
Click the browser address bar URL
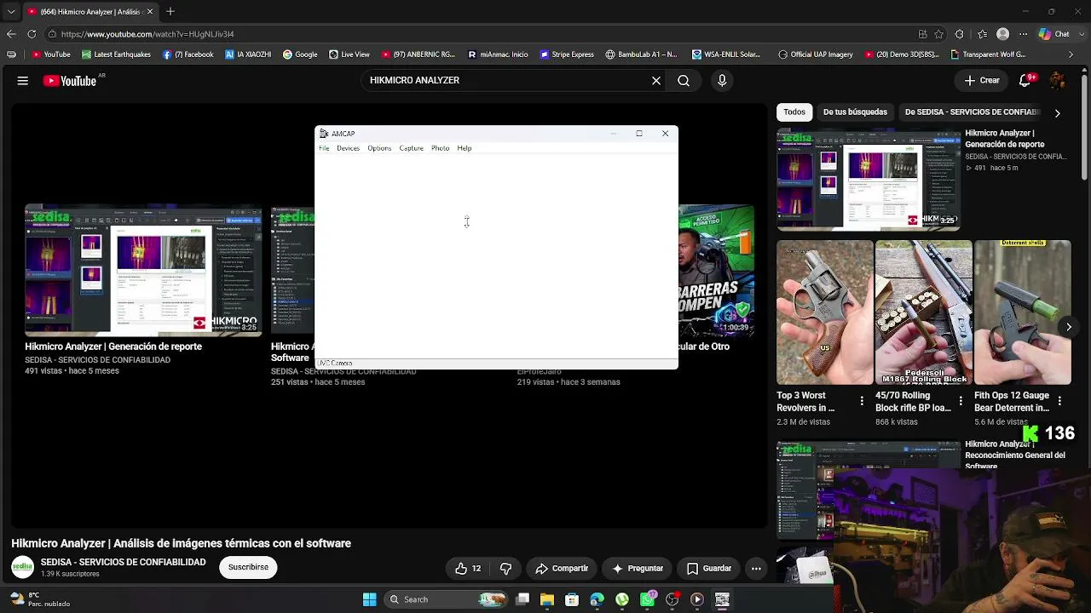[x=147, y=34]
